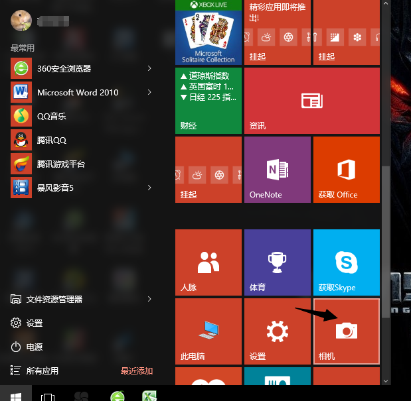
Task: Click the start menu scrollbar thumb
Action: point(386,242)
